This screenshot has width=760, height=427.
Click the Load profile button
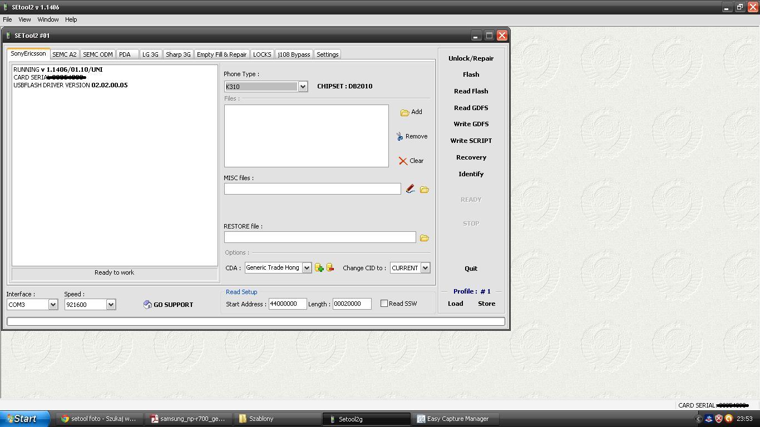point(456,304)
